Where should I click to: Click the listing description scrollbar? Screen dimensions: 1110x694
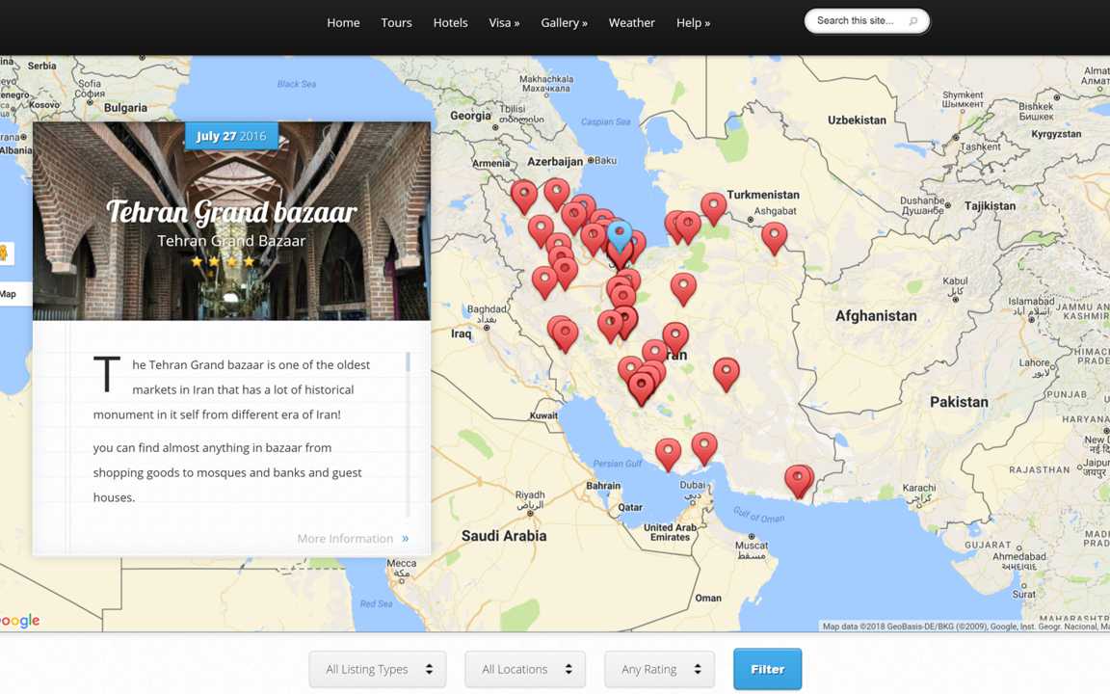point(409,363)
